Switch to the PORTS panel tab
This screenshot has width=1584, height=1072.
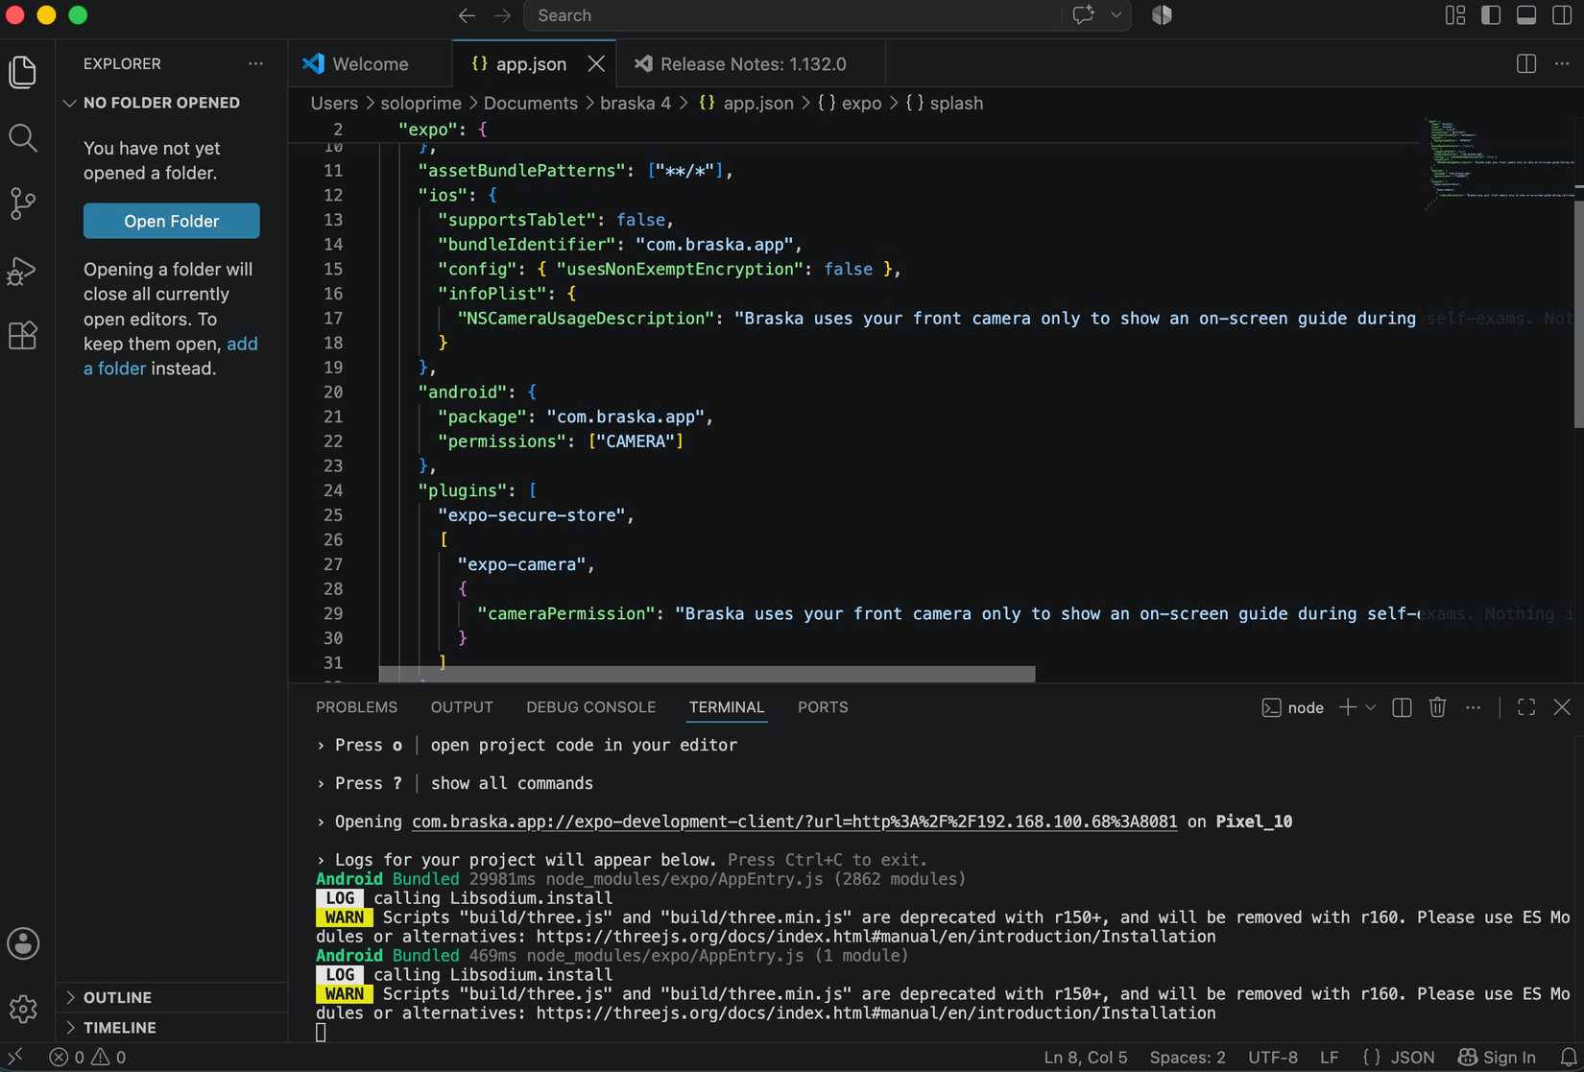click(823, 707)
